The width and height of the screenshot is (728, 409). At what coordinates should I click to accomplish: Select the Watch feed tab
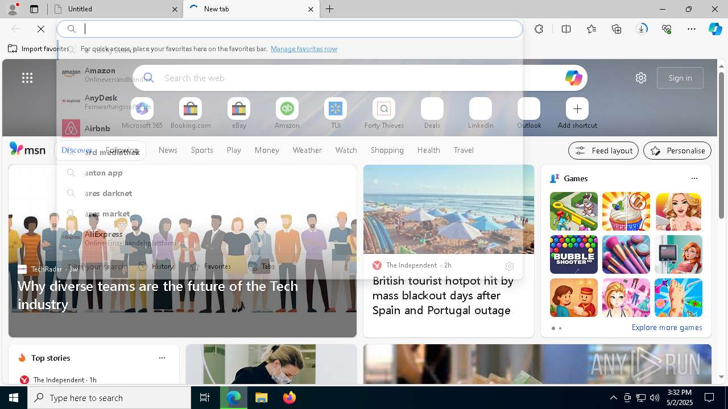point(346,150)
